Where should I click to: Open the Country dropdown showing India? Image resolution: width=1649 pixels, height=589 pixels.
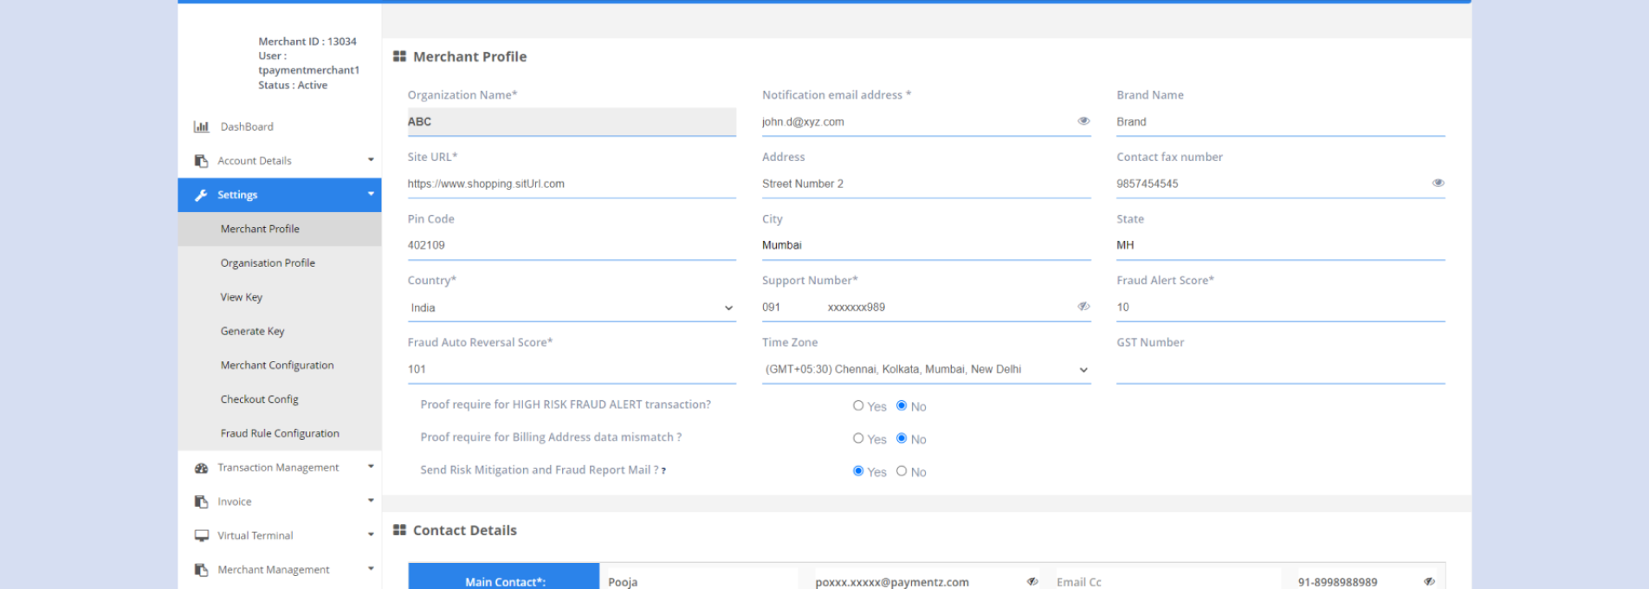coord(572,307)
